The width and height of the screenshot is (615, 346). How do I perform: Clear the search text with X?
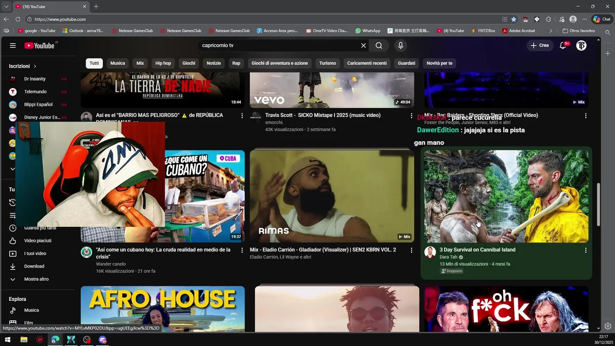point(363,45)
